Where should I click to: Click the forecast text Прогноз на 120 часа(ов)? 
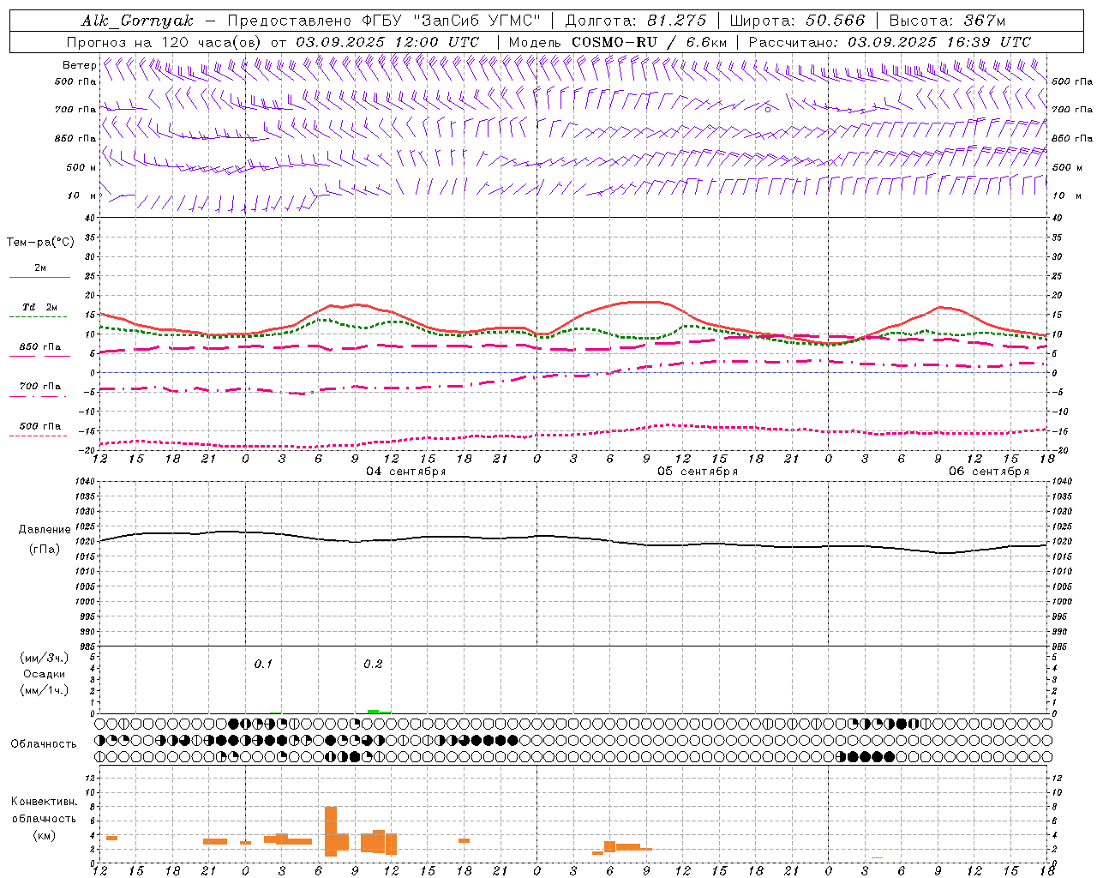pos(165,42)
